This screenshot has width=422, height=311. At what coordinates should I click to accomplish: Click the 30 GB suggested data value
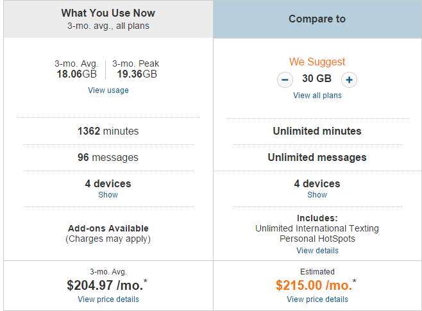point(317,79)
